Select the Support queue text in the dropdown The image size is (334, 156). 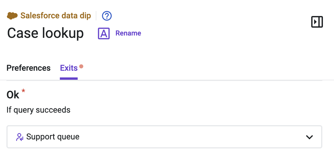pyautogui.click(x=53, y=137)
